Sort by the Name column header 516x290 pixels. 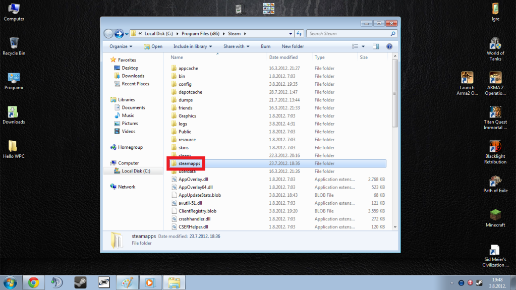click(x=177, y=57)
